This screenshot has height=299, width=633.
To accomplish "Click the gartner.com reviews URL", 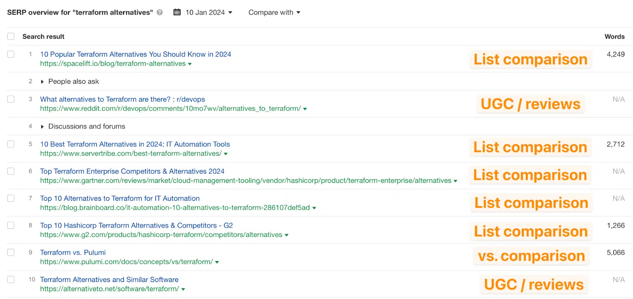I will click(246, 181).
